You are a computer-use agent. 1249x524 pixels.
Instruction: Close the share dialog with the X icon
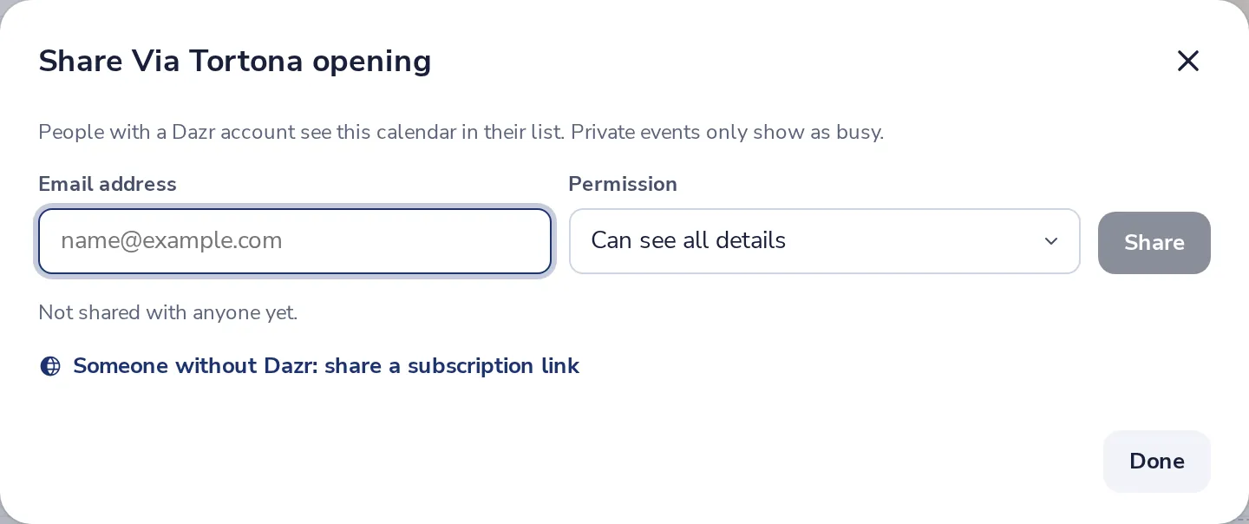click(1187, 61)
